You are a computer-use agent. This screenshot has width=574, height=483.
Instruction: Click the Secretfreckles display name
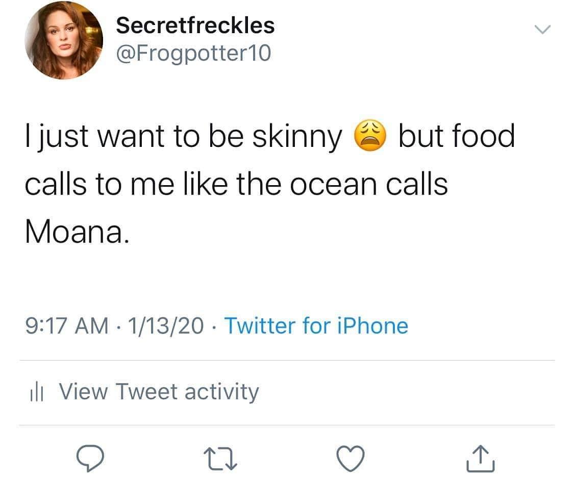(195, 25)
